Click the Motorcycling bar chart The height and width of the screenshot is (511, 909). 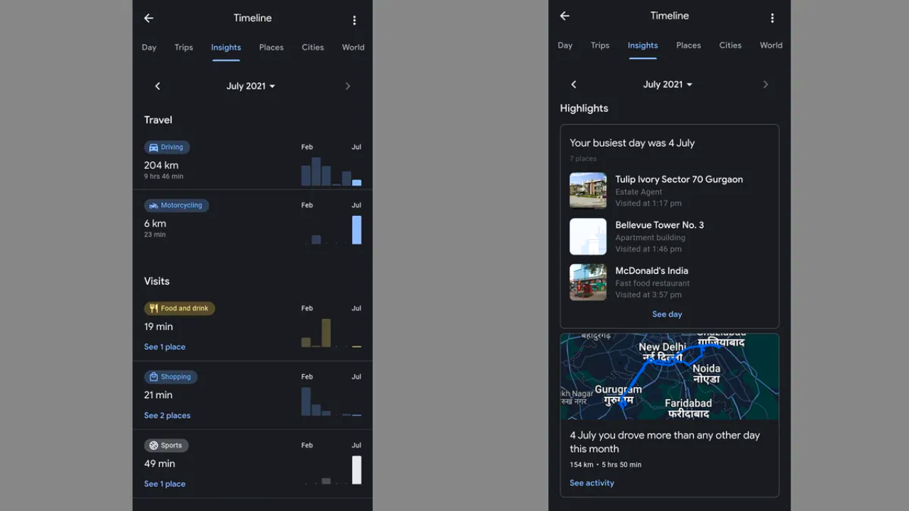(x=332, y=229)
